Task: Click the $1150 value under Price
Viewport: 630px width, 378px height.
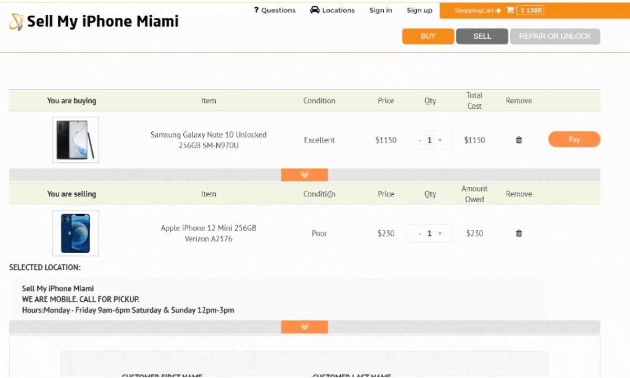Action: tap(386, 140)
